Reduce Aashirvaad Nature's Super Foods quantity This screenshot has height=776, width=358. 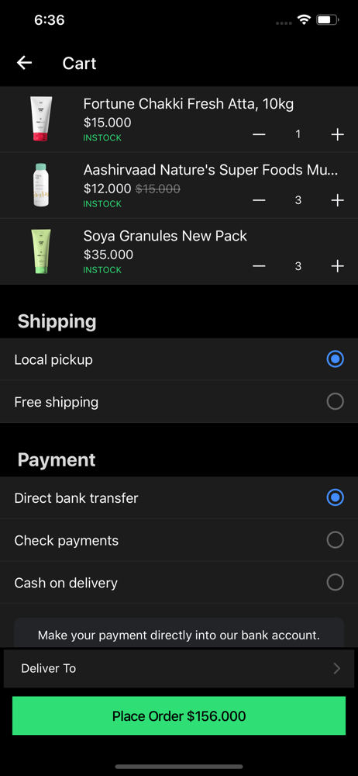pyautogui.click(x=259, y=200)
